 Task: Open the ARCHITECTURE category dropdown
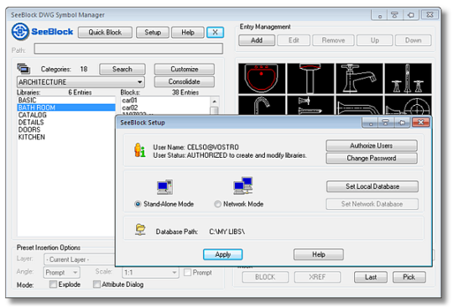81,82
